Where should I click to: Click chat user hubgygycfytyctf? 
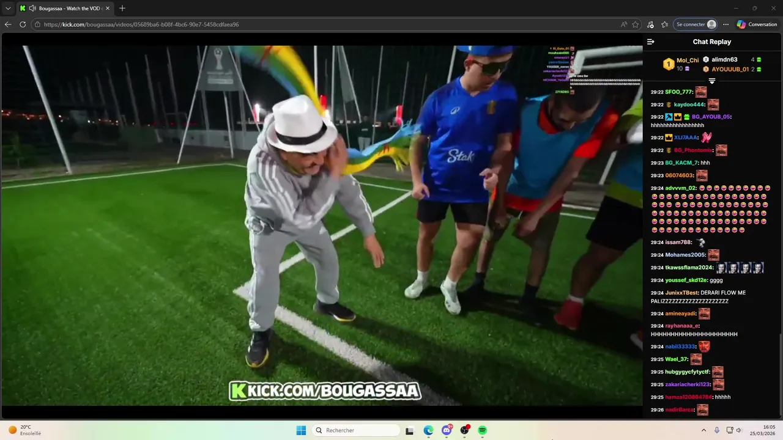(688, 372)
